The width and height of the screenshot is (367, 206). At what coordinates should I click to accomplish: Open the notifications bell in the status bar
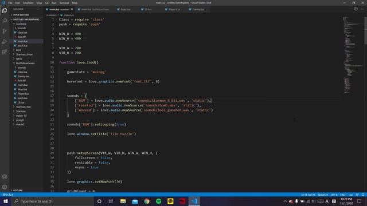pyautogui.click(x=363, y=195)
